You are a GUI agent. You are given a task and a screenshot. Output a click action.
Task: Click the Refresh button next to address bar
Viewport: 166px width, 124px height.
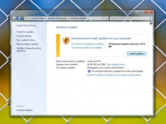[106, 18]
